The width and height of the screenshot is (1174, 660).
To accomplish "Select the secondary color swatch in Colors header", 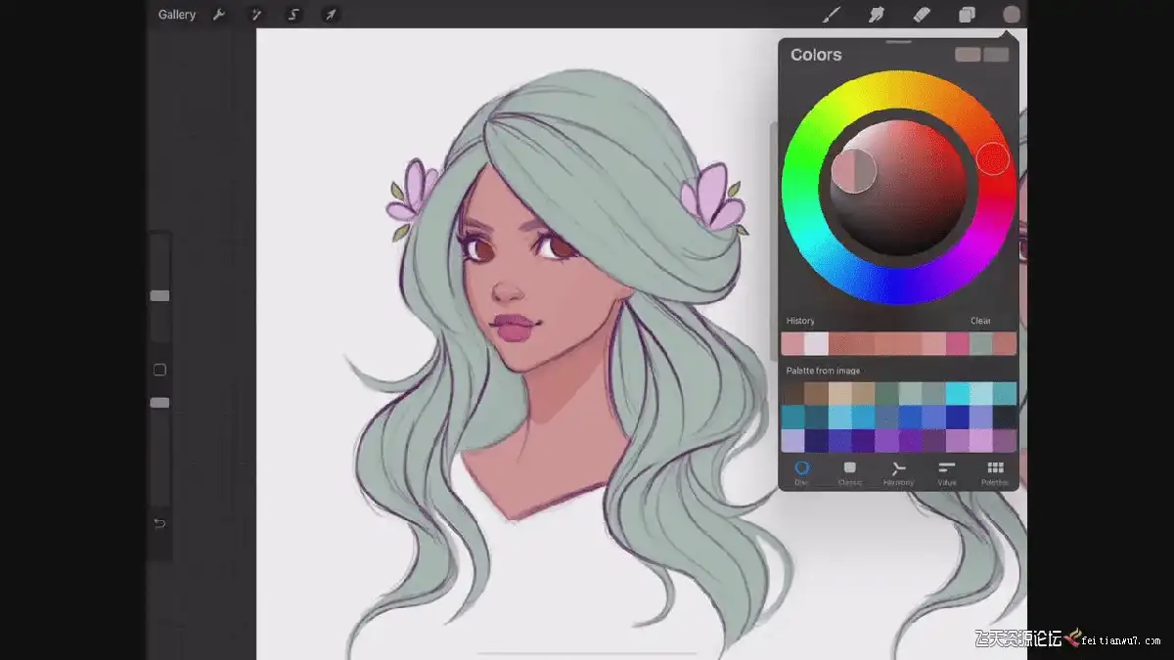I will (x=996, y=55).
